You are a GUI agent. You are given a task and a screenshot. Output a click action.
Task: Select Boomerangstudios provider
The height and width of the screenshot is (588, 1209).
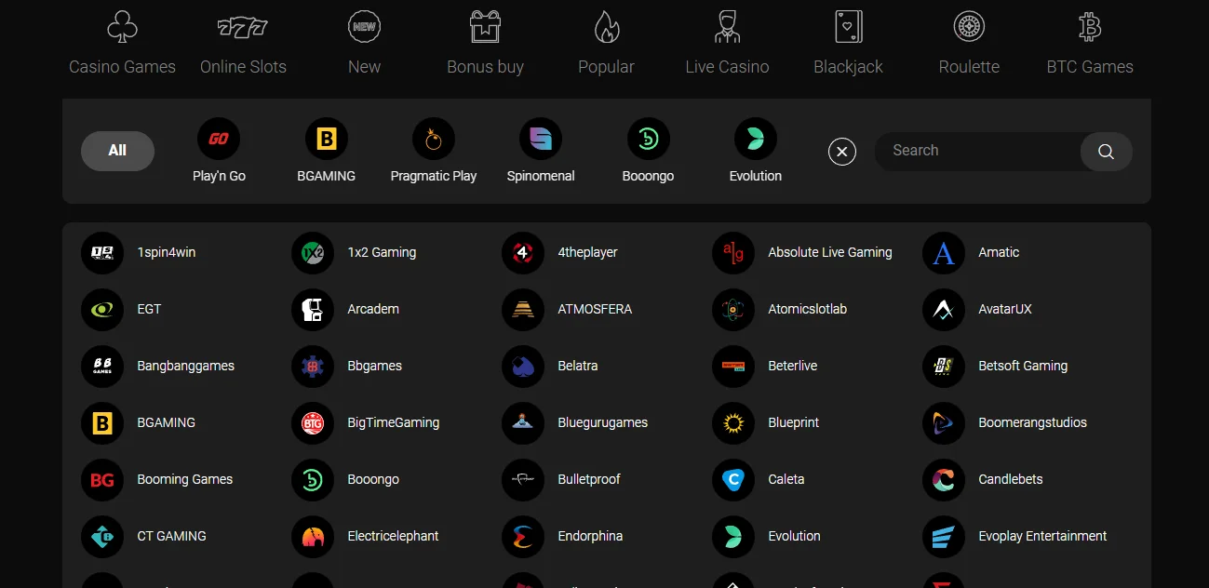point(1005,423)
